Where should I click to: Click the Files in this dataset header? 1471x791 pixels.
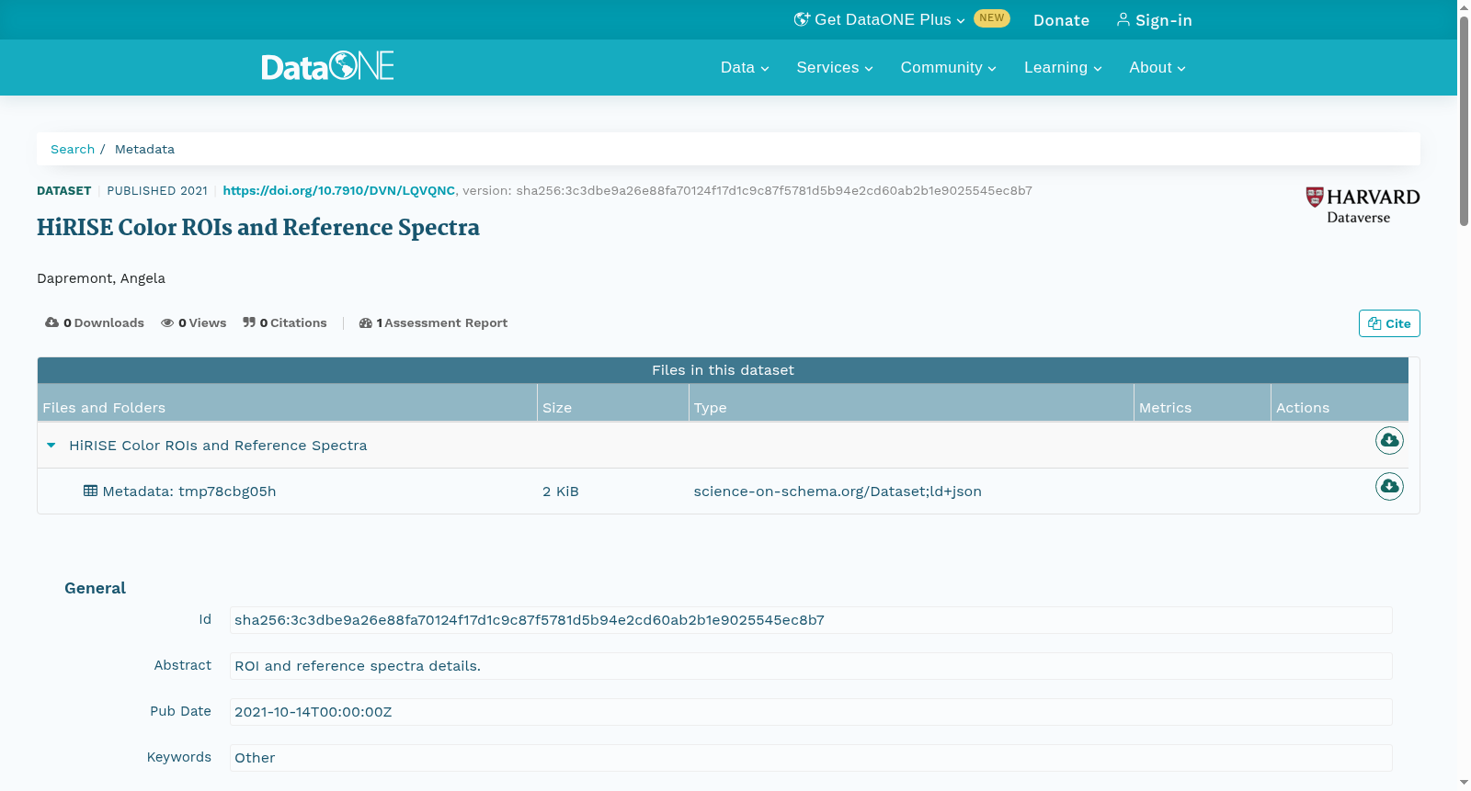tap(723, 369)
